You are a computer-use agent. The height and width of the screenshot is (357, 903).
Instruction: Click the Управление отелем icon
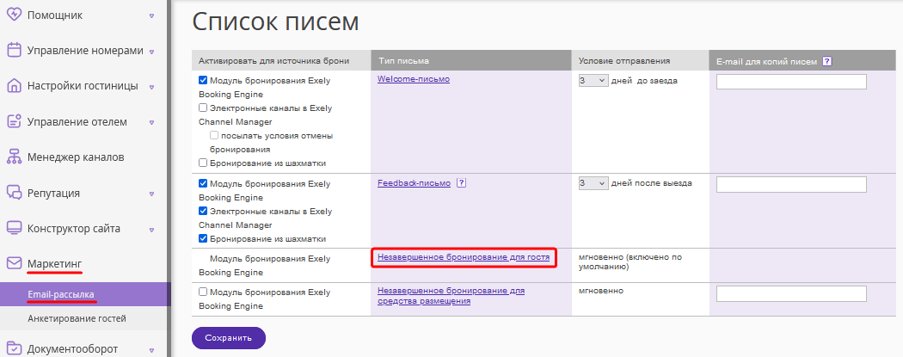(14, 121)
